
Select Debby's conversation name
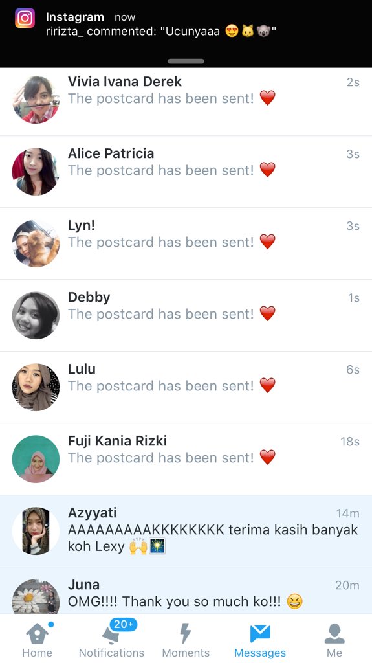[x=89, y=297]
